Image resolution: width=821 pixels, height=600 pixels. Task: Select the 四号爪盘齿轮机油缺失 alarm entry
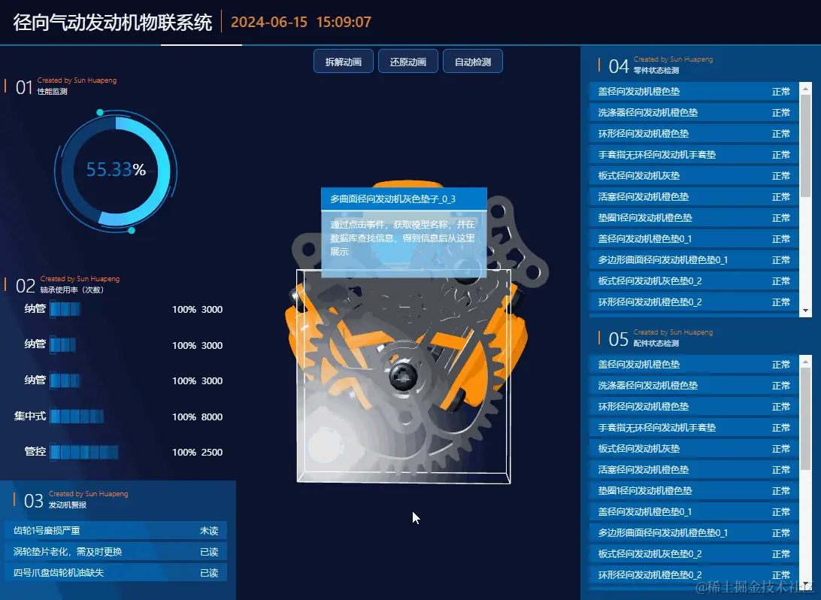pyautogui.click(x=116, y=573)
